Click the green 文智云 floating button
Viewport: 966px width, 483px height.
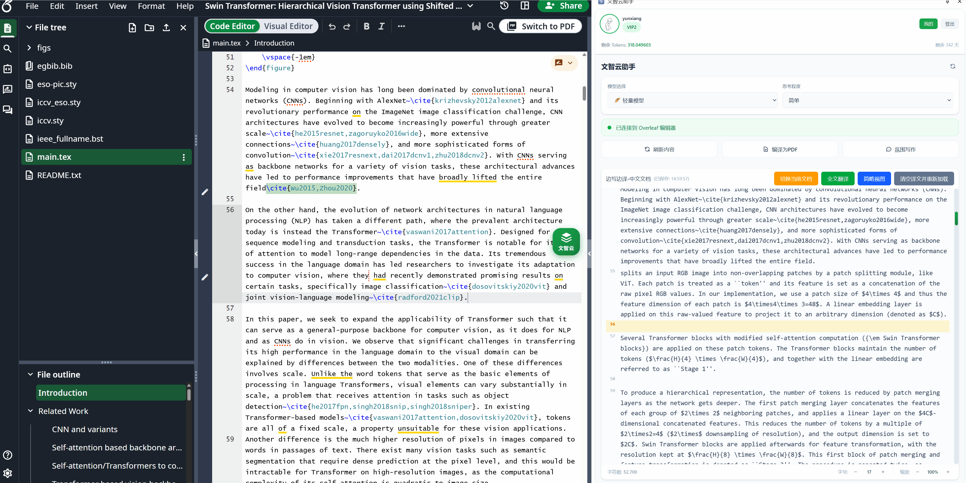pyautogui.click(x=566, y=241)
